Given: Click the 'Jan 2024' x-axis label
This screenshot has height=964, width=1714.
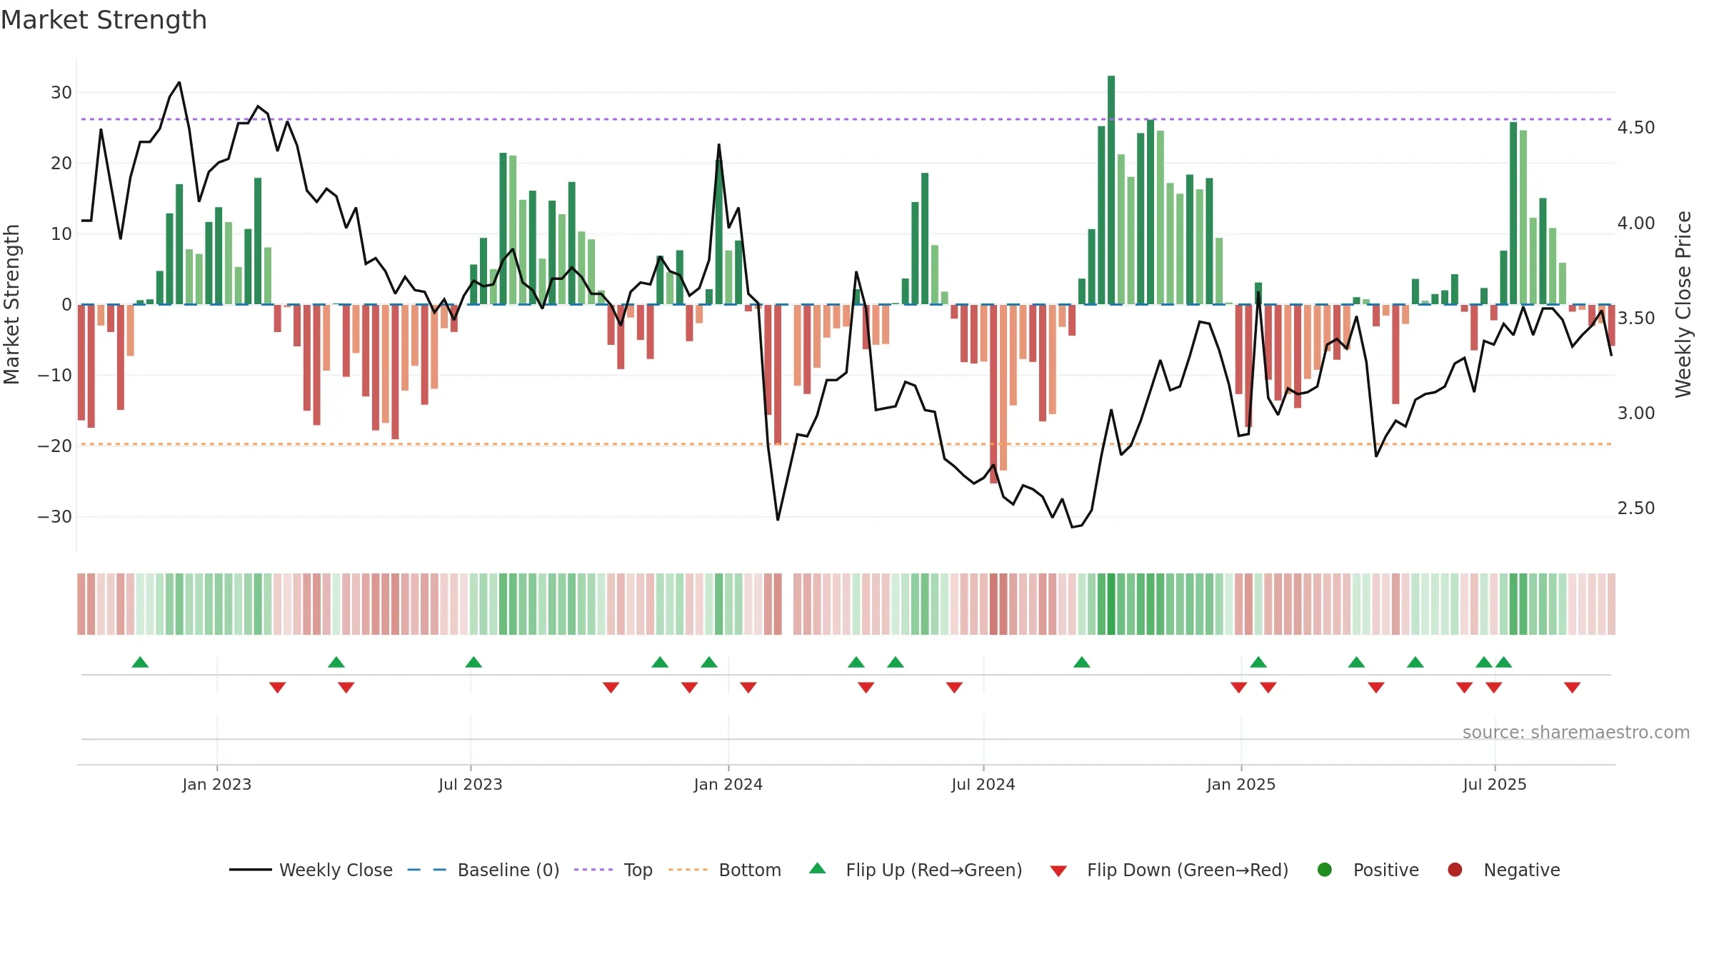Looking at the screenshot, I should pyautogui.click(x=728, y=784).
